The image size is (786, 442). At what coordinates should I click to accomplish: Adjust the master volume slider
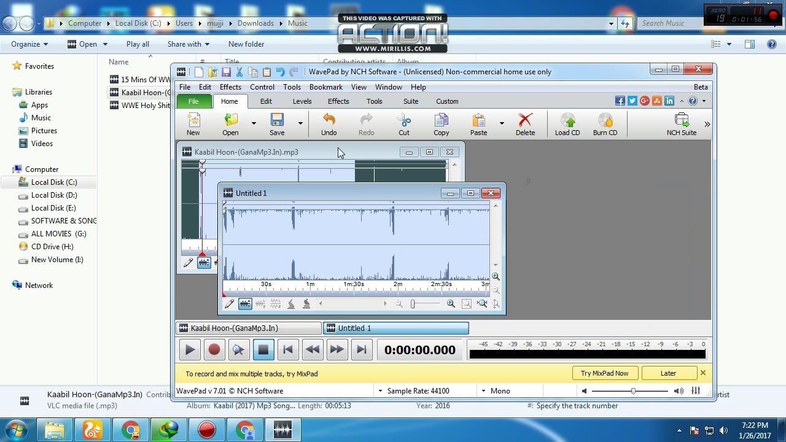pos(630,391)
